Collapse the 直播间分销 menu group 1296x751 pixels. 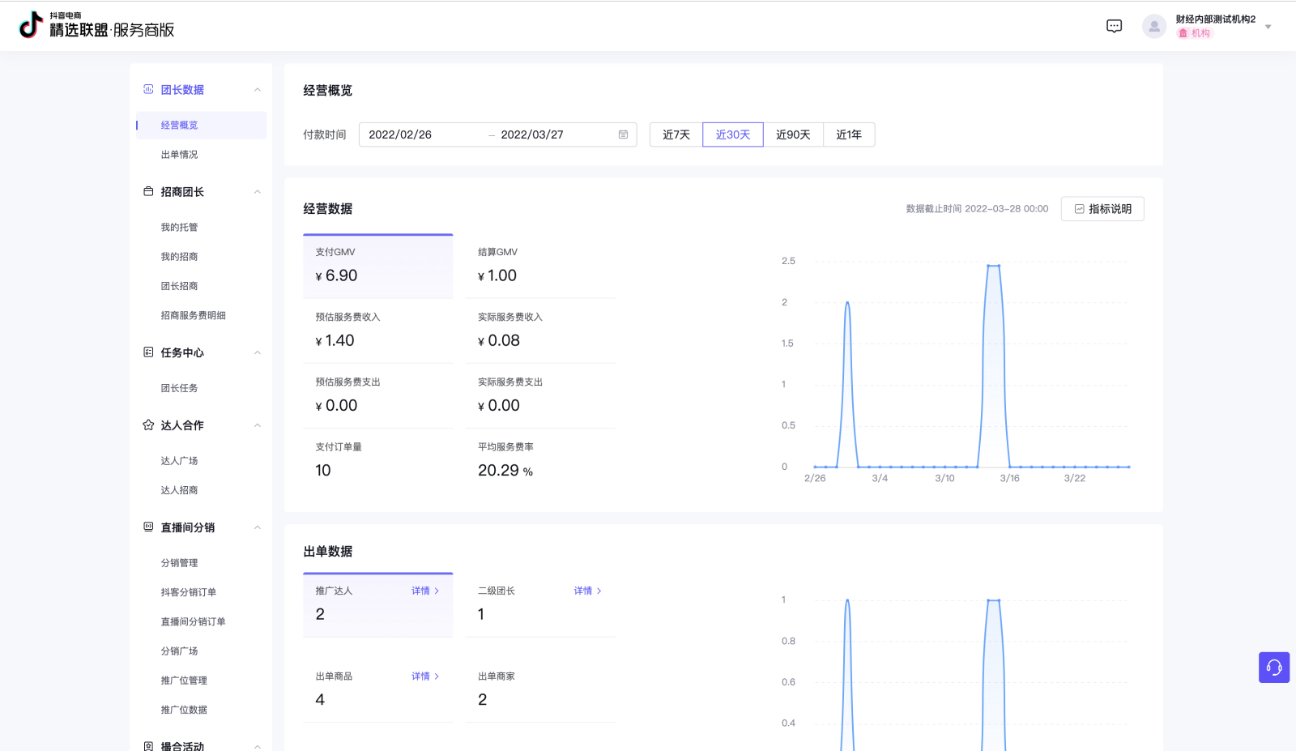coord(258,527)
